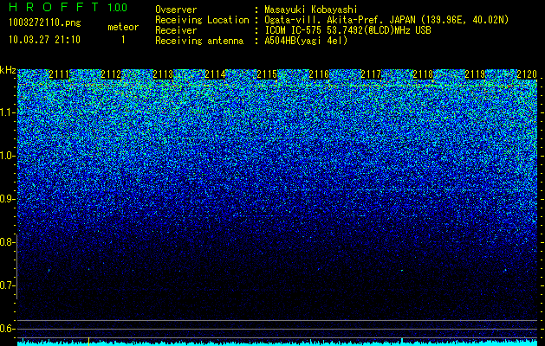Screen dimensions: 545x346
Task: Click the 2112 time marker
Action: point(111,74)
